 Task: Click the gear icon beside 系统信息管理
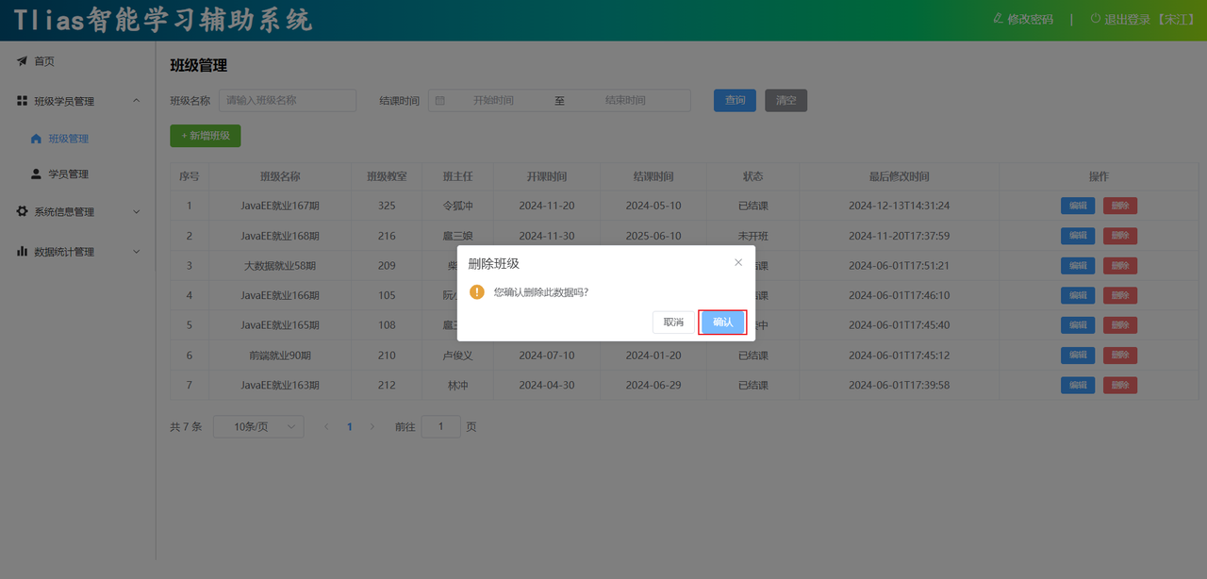point(22,212)
